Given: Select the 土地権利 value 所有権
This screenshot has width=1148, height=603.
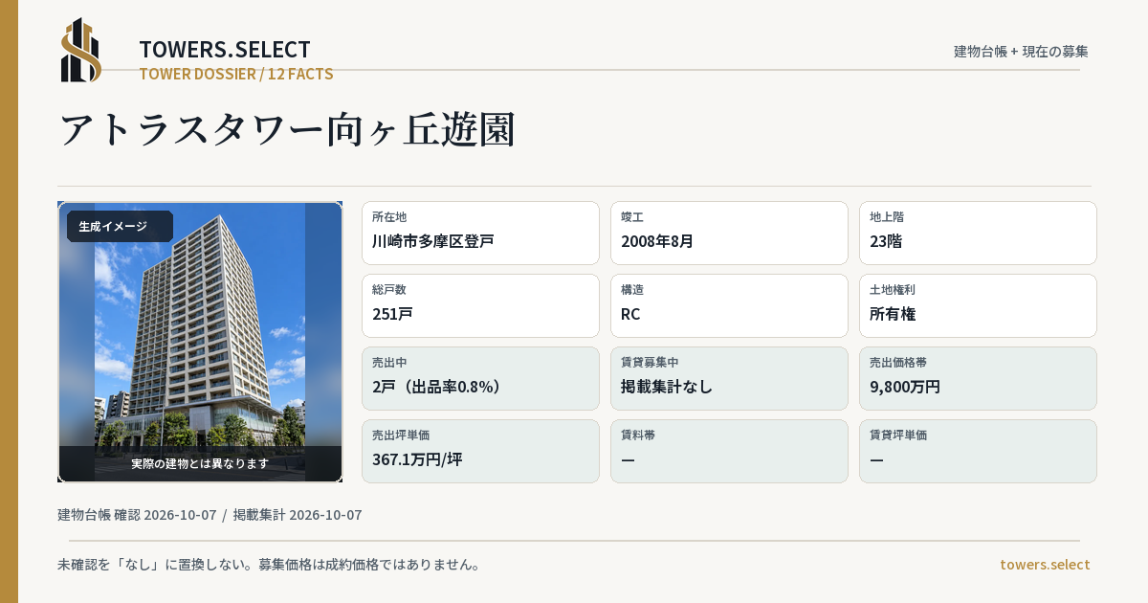Looking at the screenshot, I should coord(893,314).
